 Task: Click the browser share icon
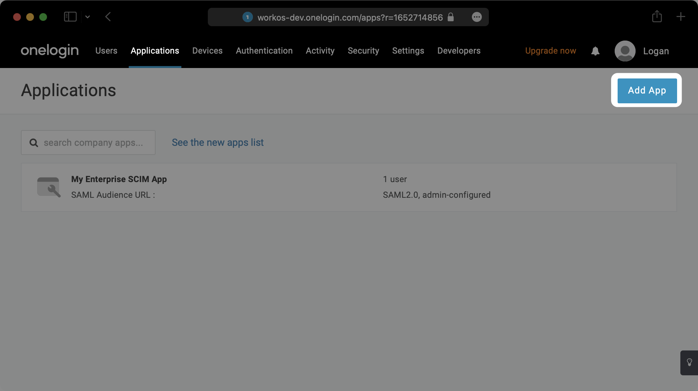tap(657, 17)
